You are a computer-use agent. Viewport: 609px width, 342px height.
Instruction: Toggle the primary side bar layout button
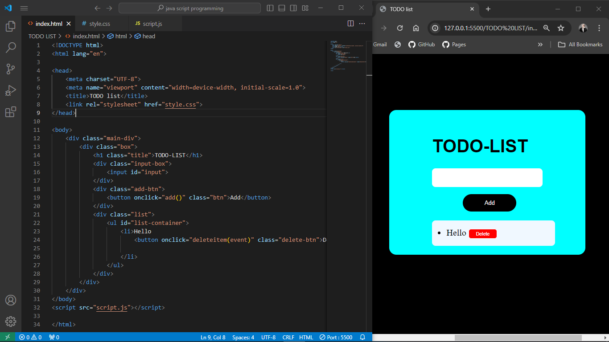[x=270, y=8]
